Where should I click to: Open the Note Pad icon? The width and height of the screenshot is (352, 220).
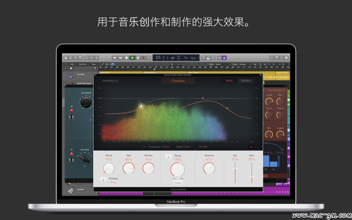click(x=277, y=58)
